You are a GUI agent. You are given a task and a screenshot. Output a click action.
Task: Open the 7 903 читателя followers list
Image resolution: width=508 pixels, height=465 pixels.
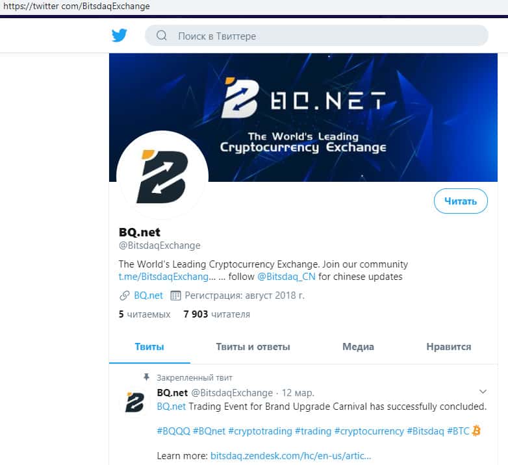(x=217, y=314)
